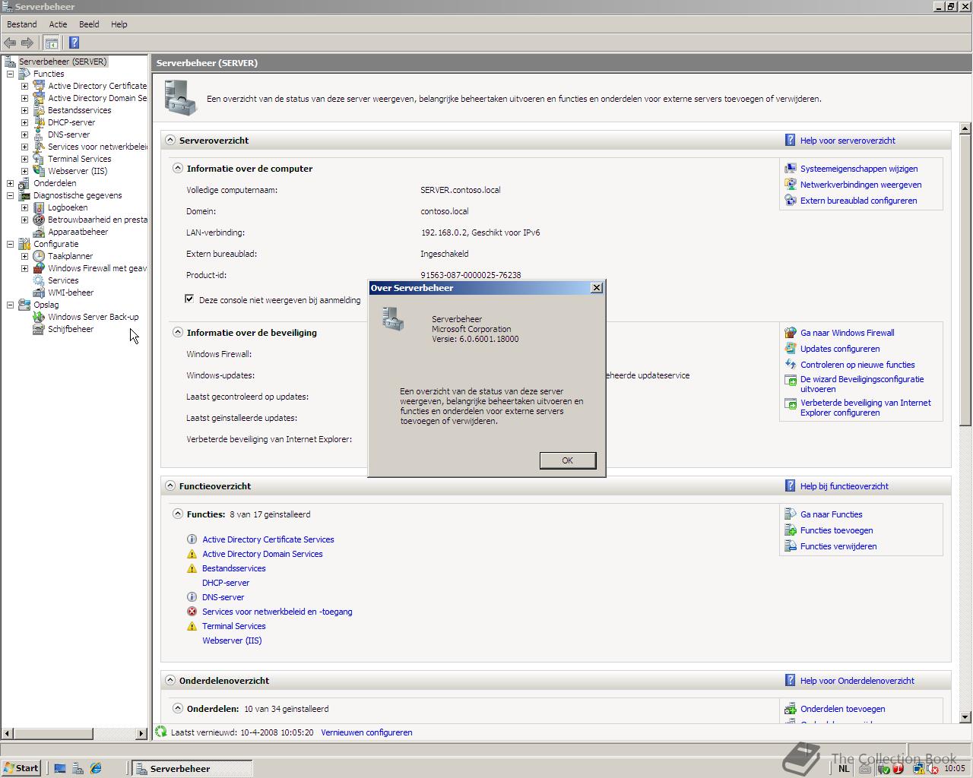Screen dimensions: 973x778
Task: Open Active Directory Domain Services function link
Action: [262, 554]
